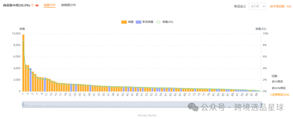Select the 全部商品(100) range option
This screenshot has height=119, width=293.
[280, 94]
